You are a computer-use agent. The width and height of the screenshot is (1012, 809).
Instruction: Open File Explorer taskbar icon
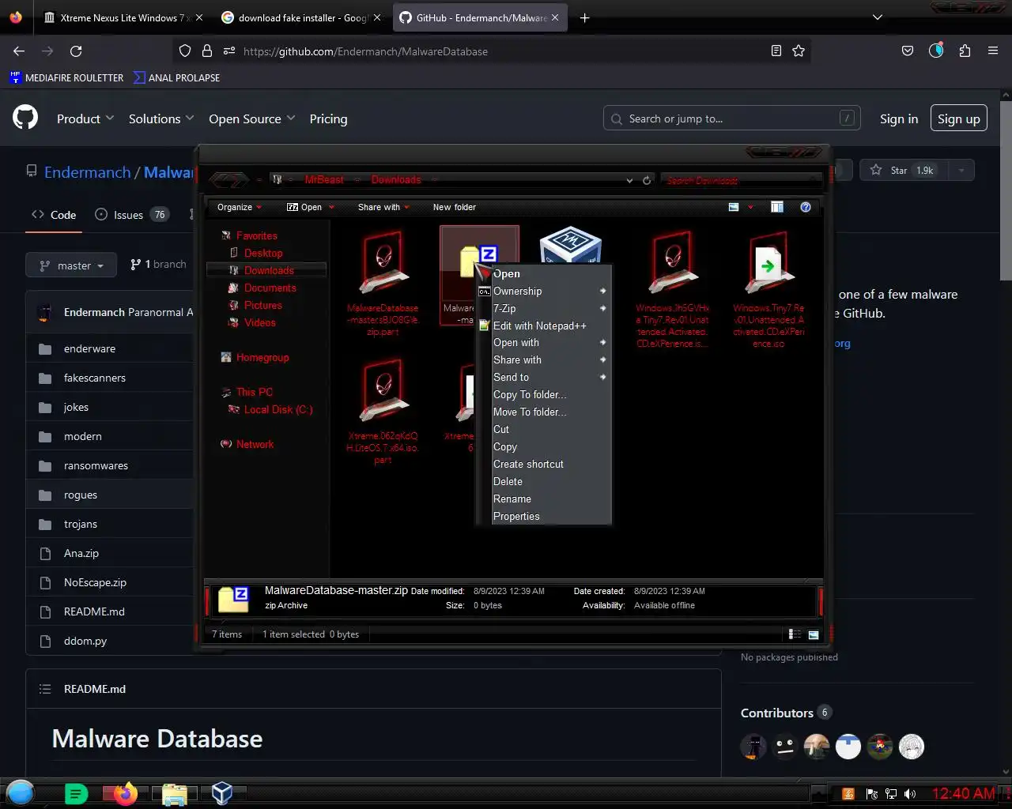coord(174,794)
